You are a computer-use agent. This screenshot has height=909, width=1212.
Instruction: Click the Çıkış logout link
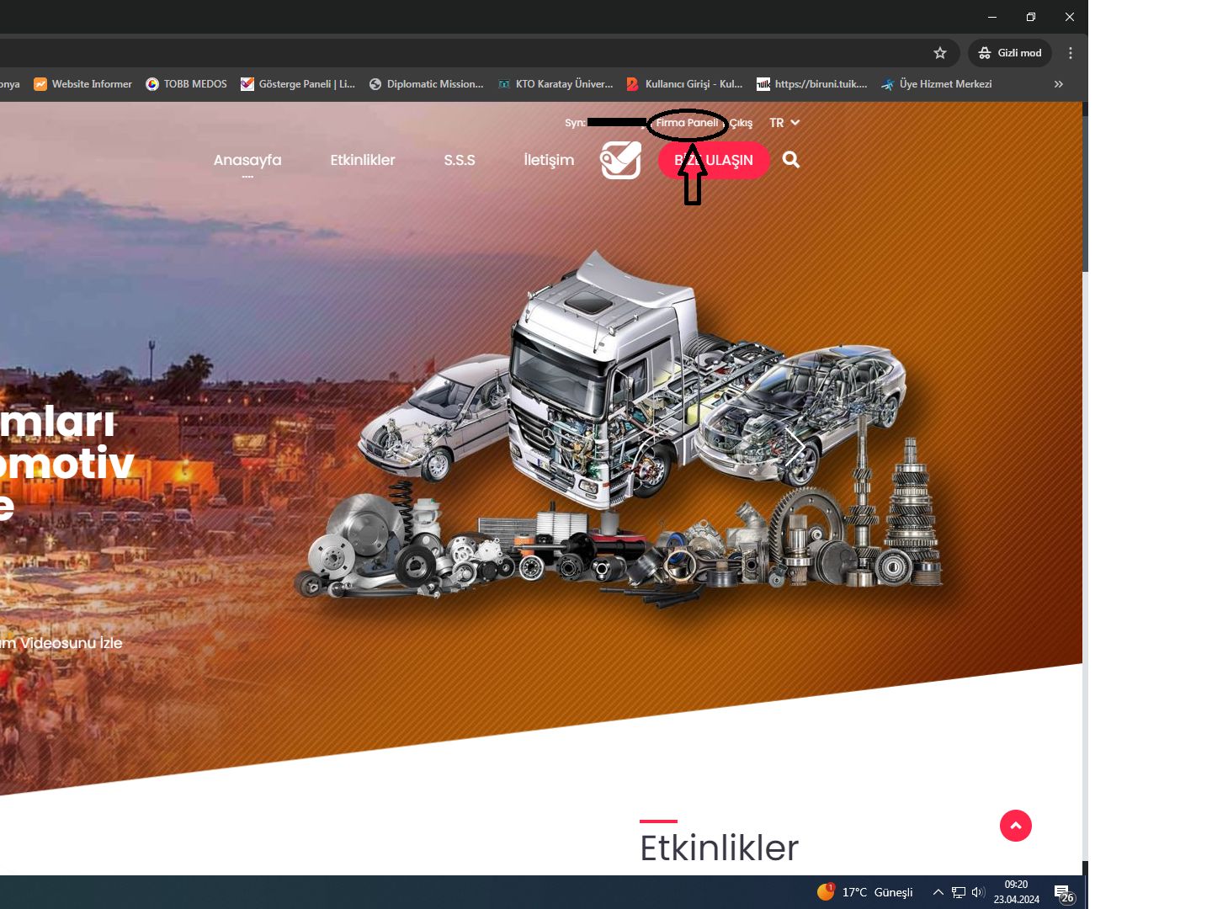click(741, 123)
